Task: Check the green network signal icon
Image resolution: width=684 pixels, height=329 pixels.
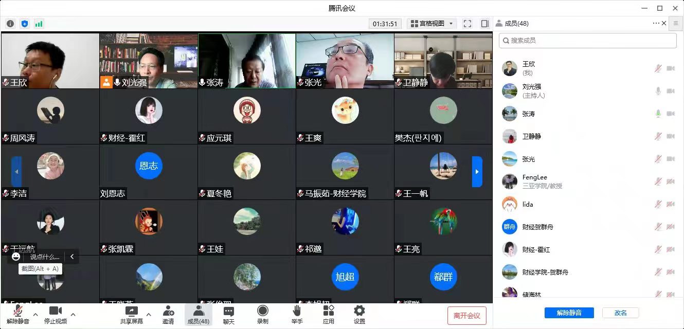Action: [39, 24]
